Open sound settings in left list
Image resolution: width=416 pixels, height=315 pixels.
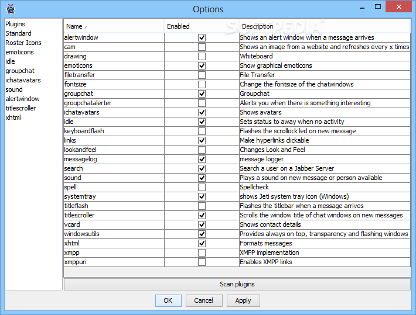(14, 89)
